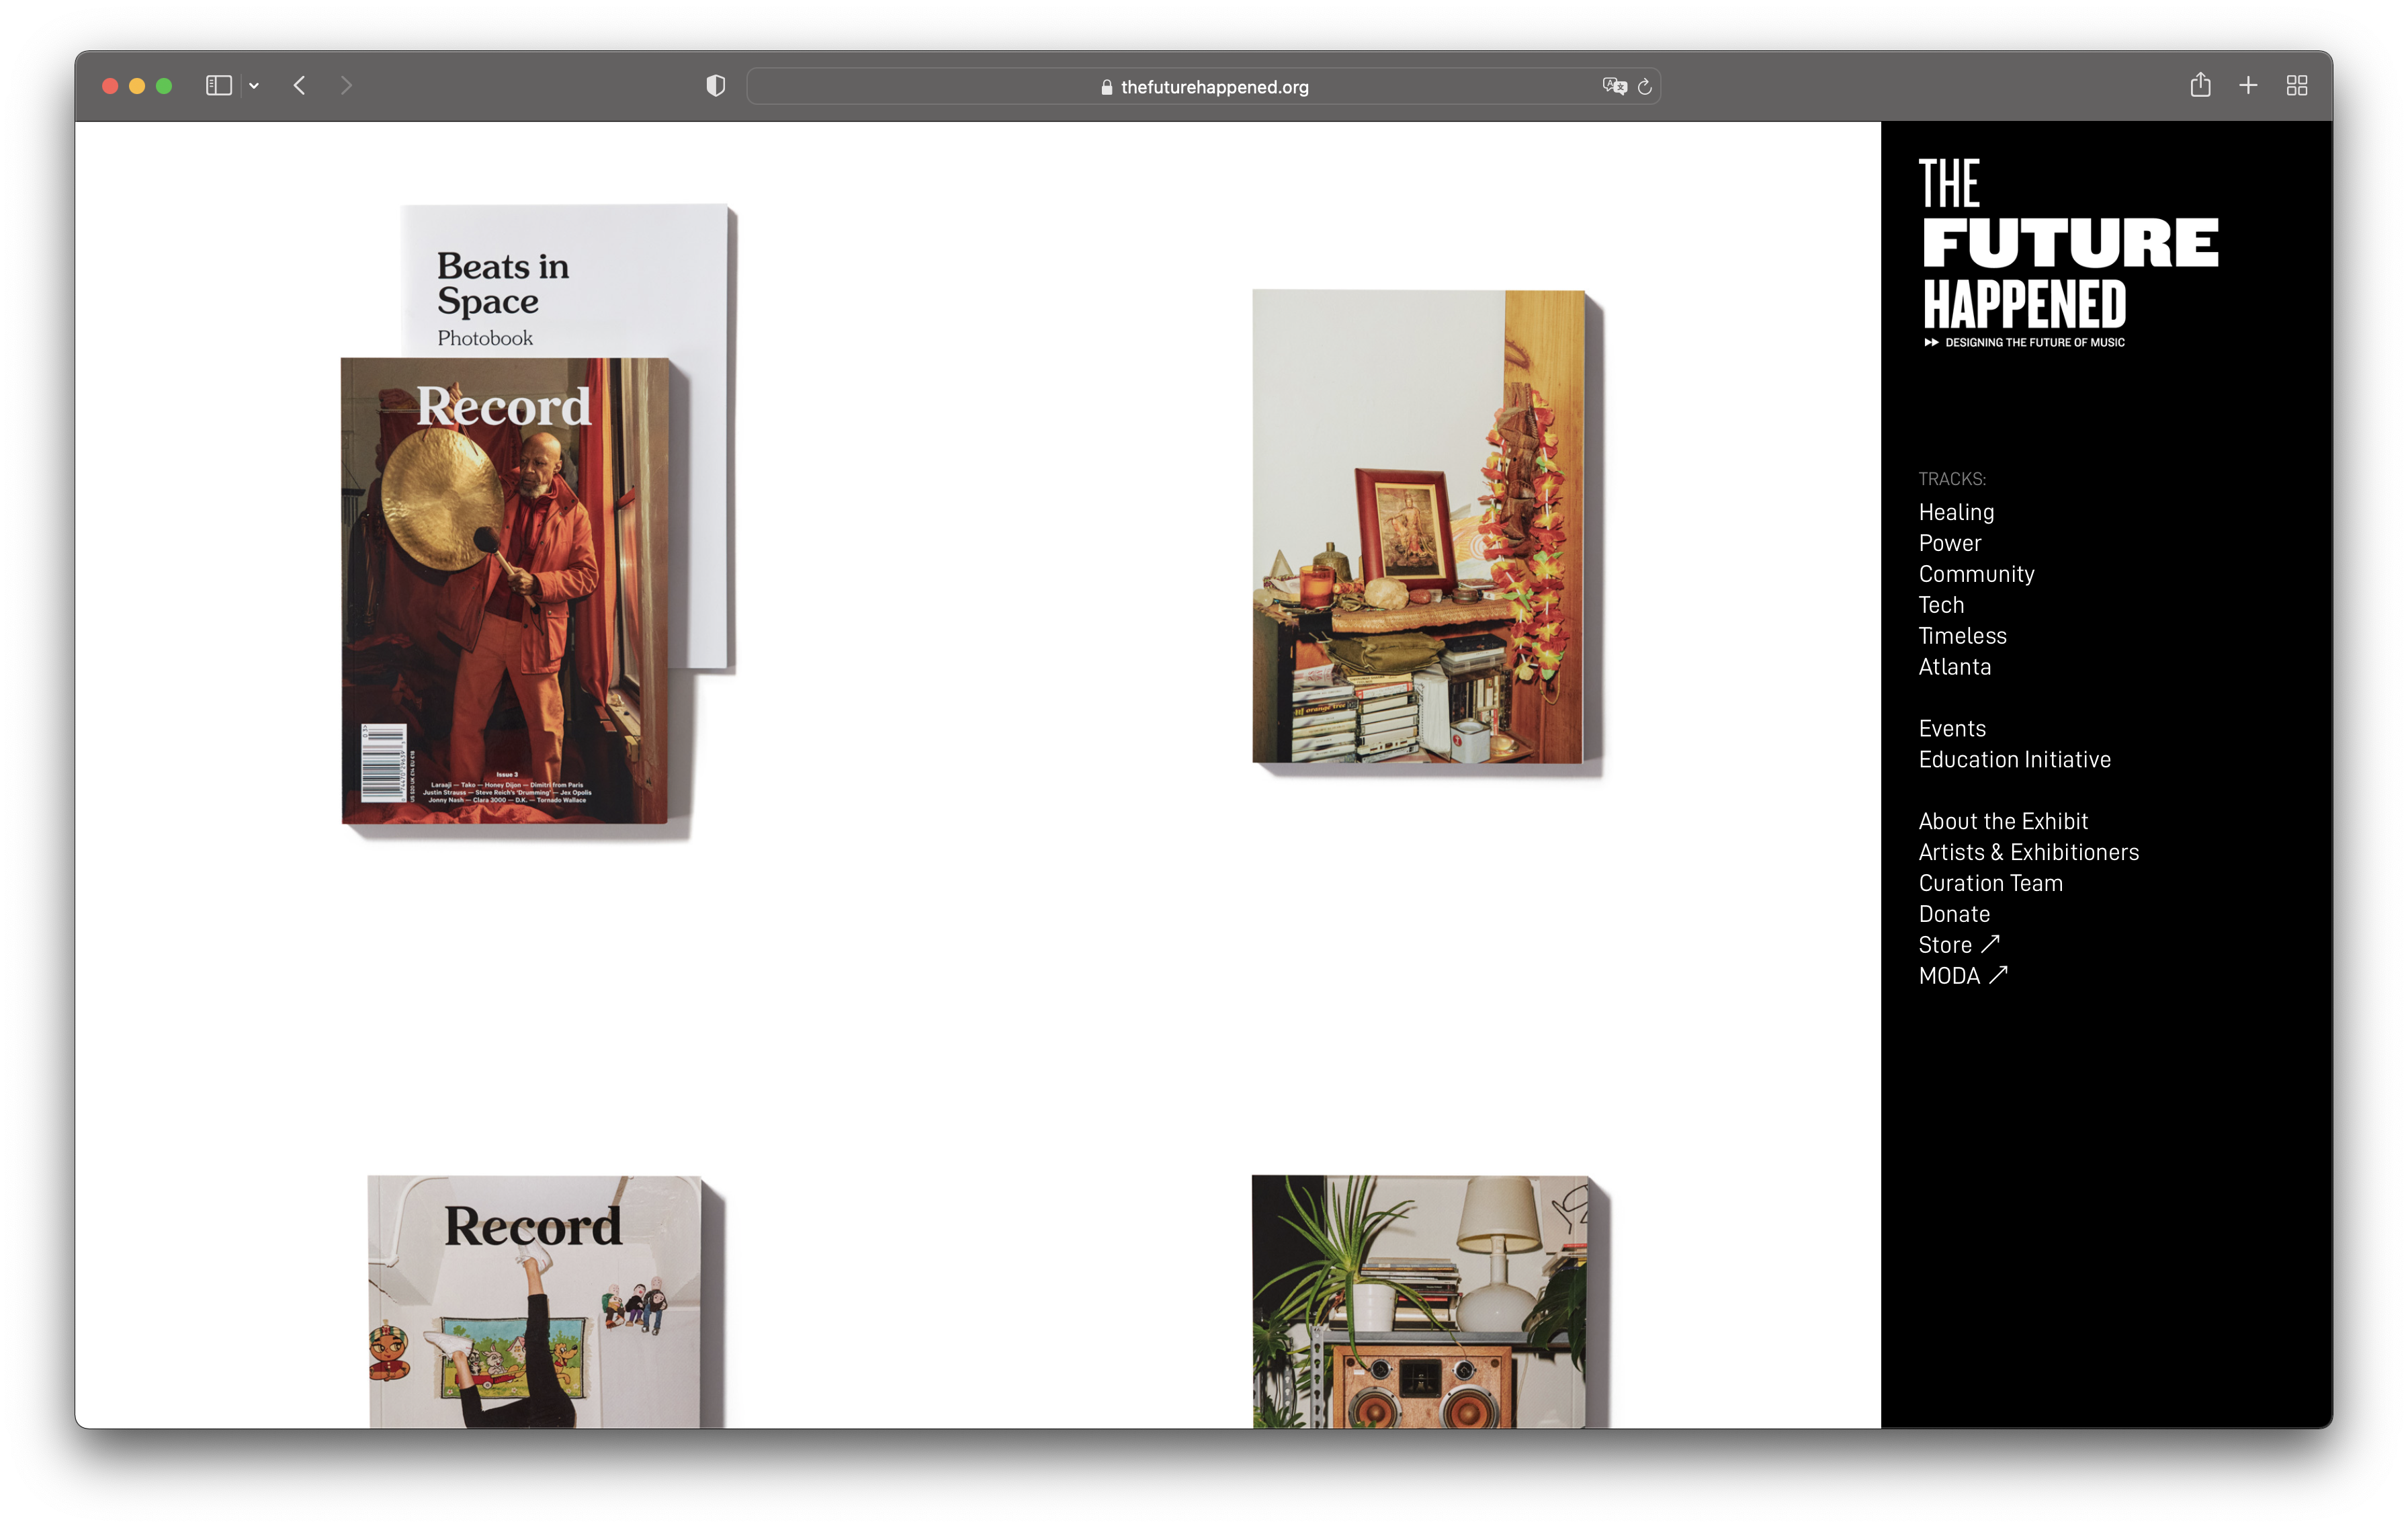Close the window with the red button
This screenshot has width=2408, height=1528.
[110, 86]
